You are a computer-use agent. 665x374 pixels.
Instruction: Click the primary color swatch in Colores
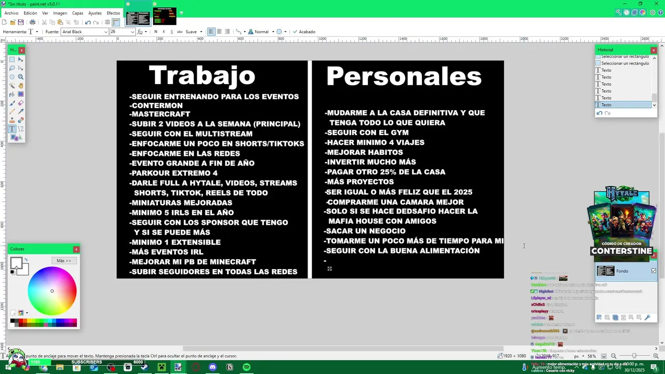16,263
